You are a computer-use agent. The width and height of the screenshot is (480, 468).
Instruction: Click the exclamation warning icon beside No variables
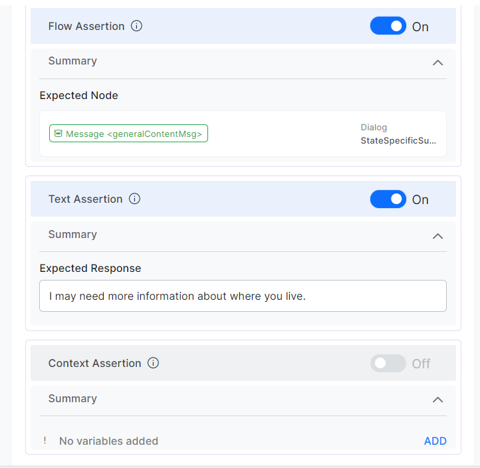coord(45,441)
